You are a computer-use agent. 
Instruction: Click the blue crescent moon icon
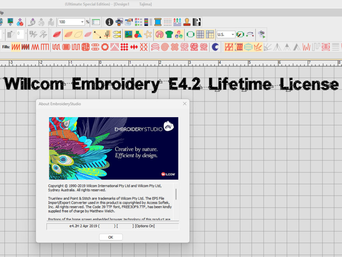(x=215, y=47)
